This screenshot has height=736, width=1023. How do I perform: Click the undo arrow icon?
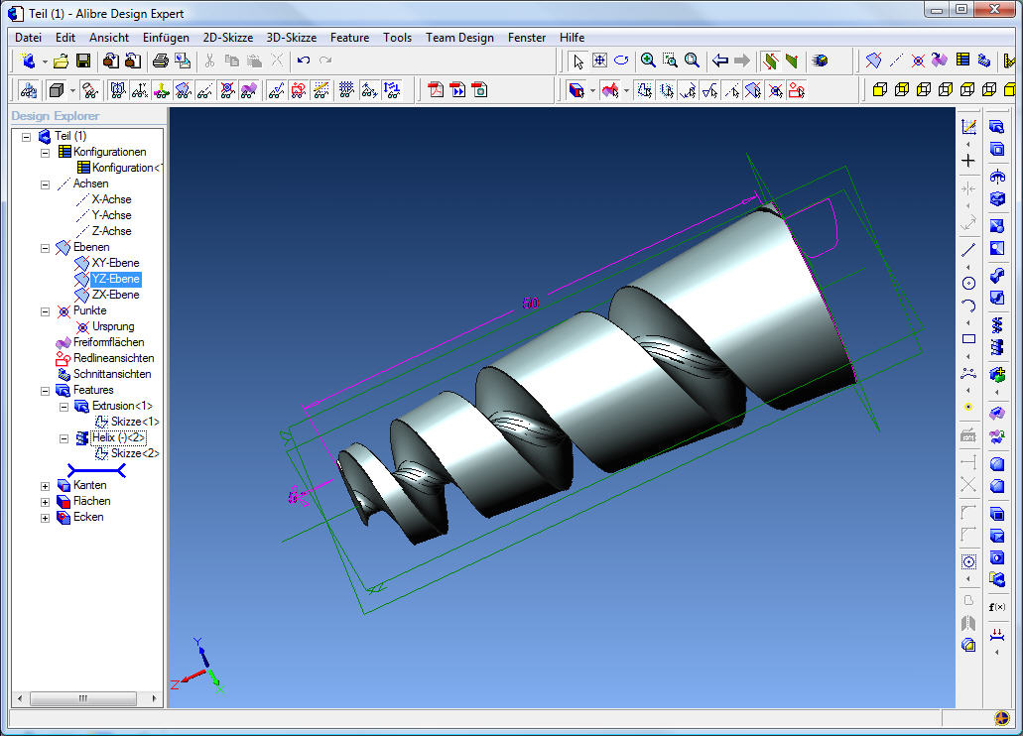click(x=304, y=61)
